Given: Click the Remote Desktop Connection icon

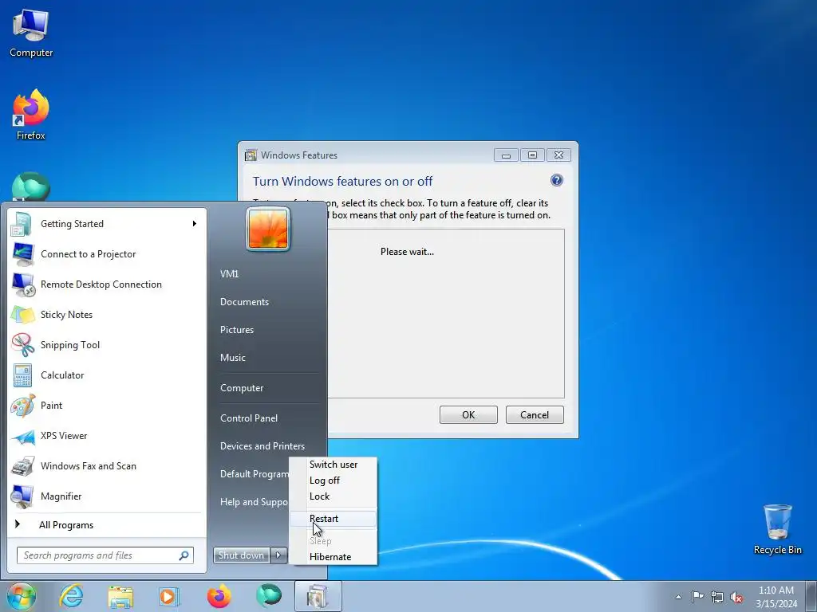Looking at the screenshot, I should [22, 284].
